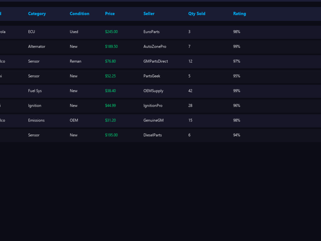Click the $189.50 price
Screen dimensions: 321x241
click(x=111, y=47)
